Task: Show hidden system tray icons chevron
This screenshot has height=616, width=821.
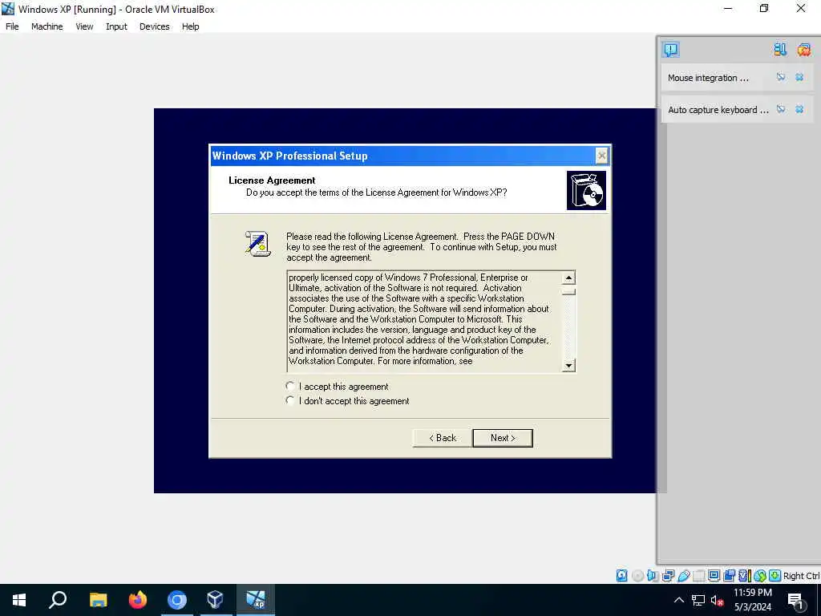Action: tap(678, 600)
